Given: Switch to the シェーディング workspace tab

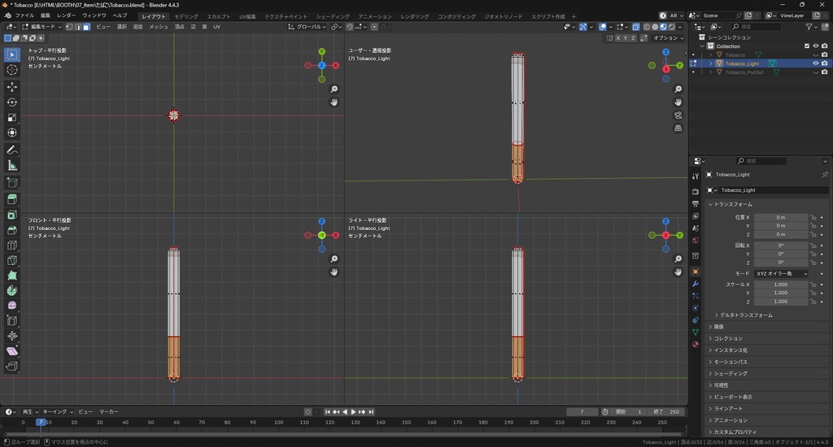Looking at the screenshot, I should [333, 16].
